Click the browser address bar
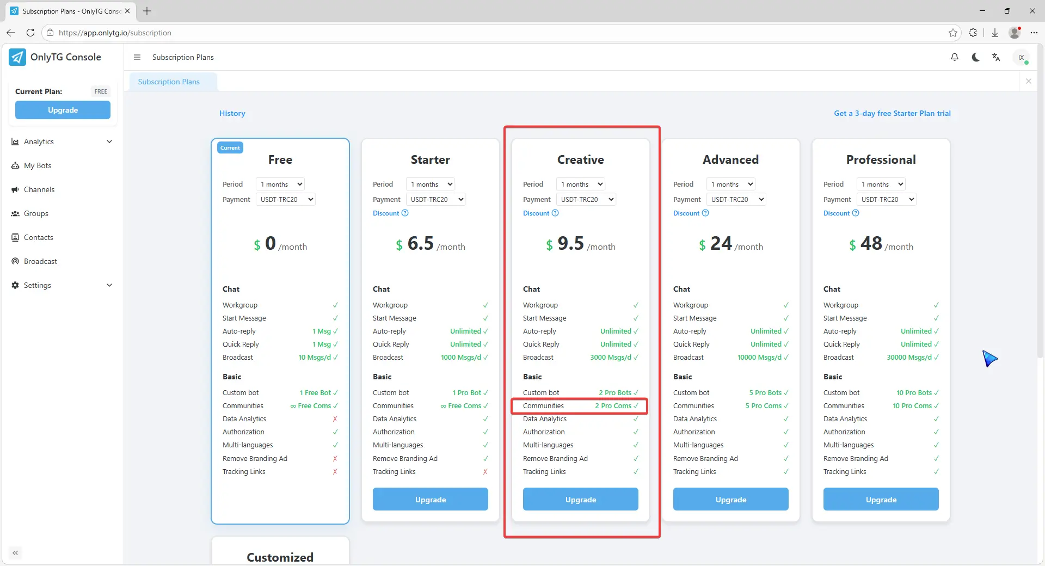The image size is (1045, 566). click(x=490, y=33)
